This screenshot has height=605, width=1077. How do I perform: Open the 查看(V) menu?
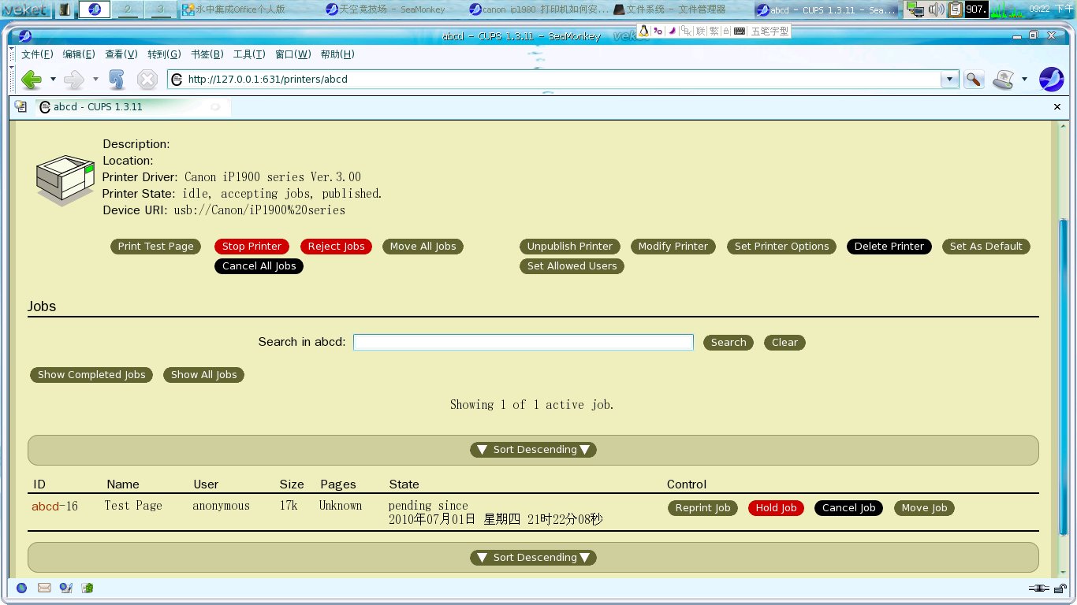tap(121, 54)
